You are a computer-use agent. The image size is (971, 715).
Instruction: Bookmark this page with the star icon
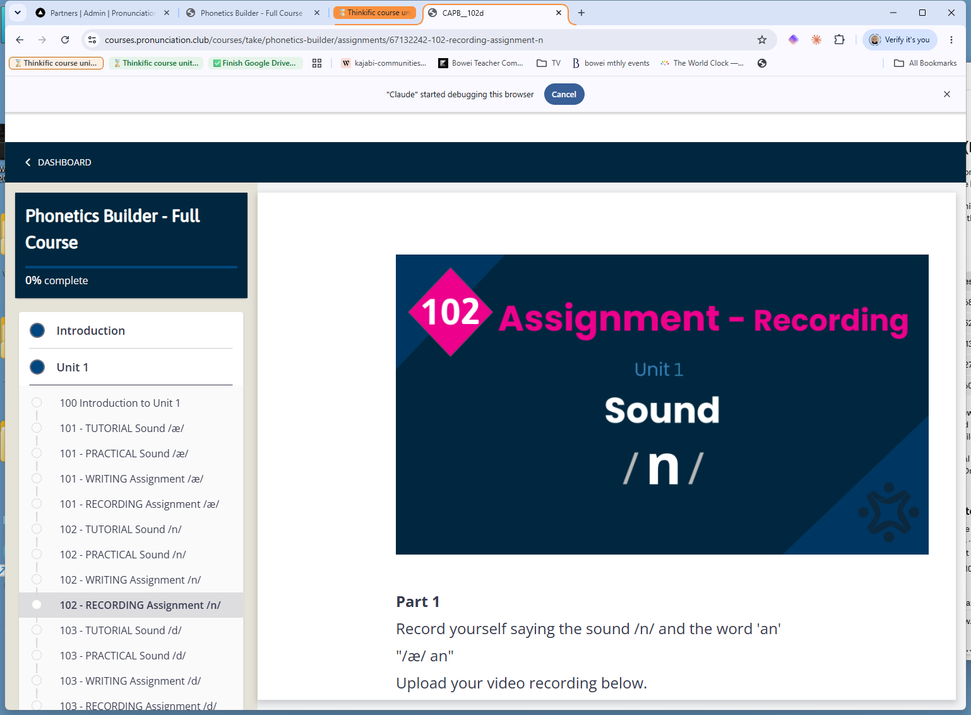point(762,40)
